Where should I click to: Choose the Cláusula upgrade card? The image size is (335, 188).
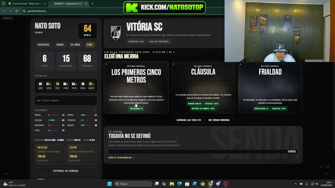(x=203, y=87)
